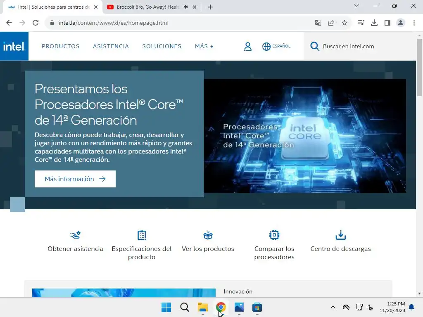Reload the page with the refresh icon
The height and width of the screenshot is (317, 423).
coord(36,23)
